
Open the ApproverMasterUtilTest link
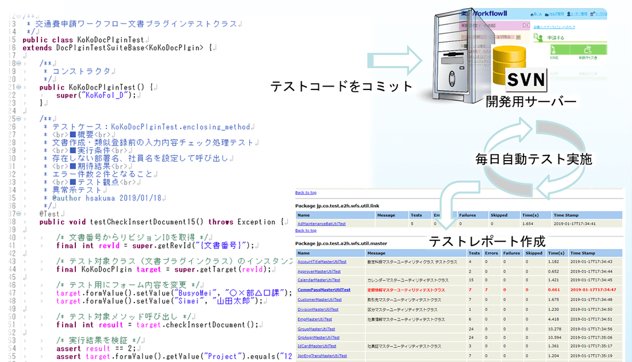tap(319, 271)
